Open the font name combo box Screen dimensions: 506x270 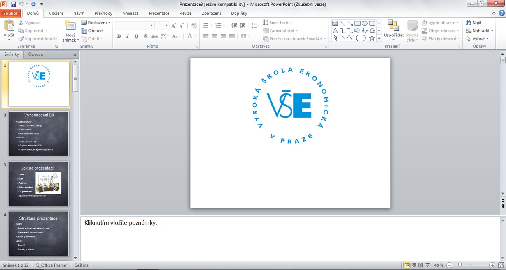pos(135,26)
